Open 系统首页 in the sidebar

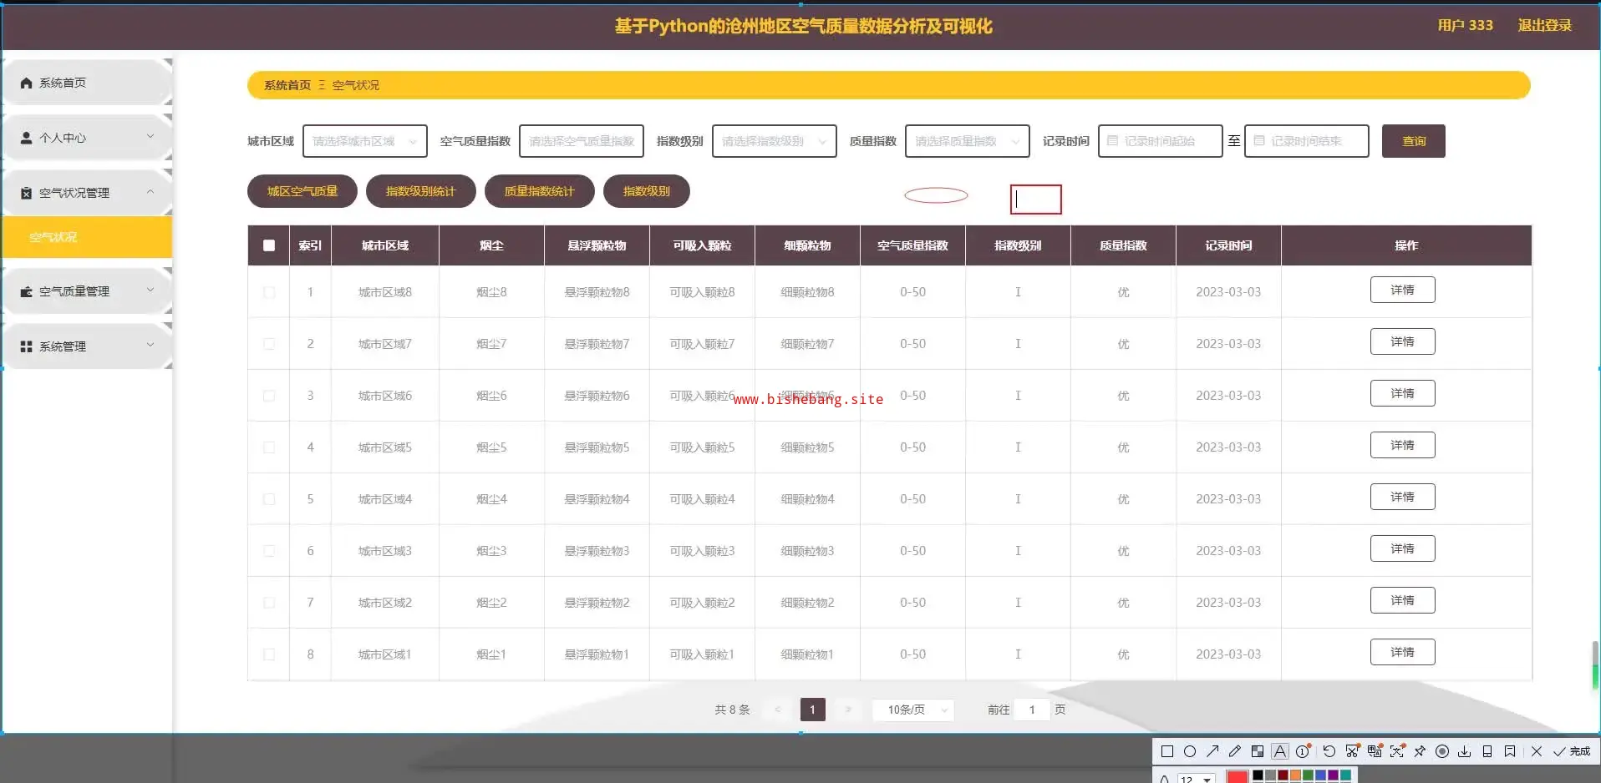tap(63, 83)
